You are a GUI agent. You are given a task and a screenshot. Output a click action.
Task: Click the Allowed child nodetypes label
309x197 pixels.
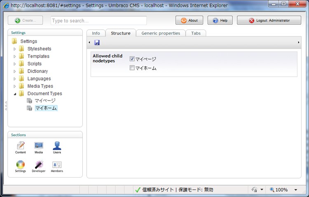[x=108, y=59]
